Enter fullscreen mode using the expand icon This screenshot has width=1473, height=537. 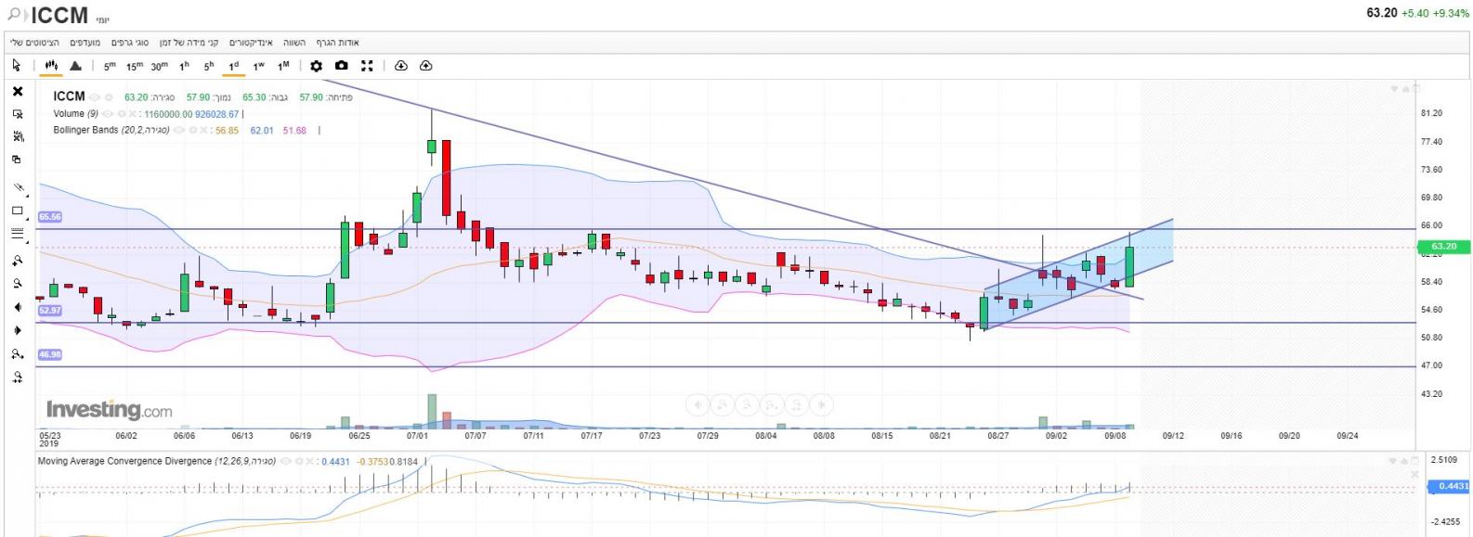click(x=367, y=66)
